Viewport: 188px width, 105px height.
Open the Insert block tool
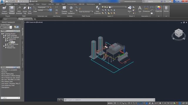(130, 9)
